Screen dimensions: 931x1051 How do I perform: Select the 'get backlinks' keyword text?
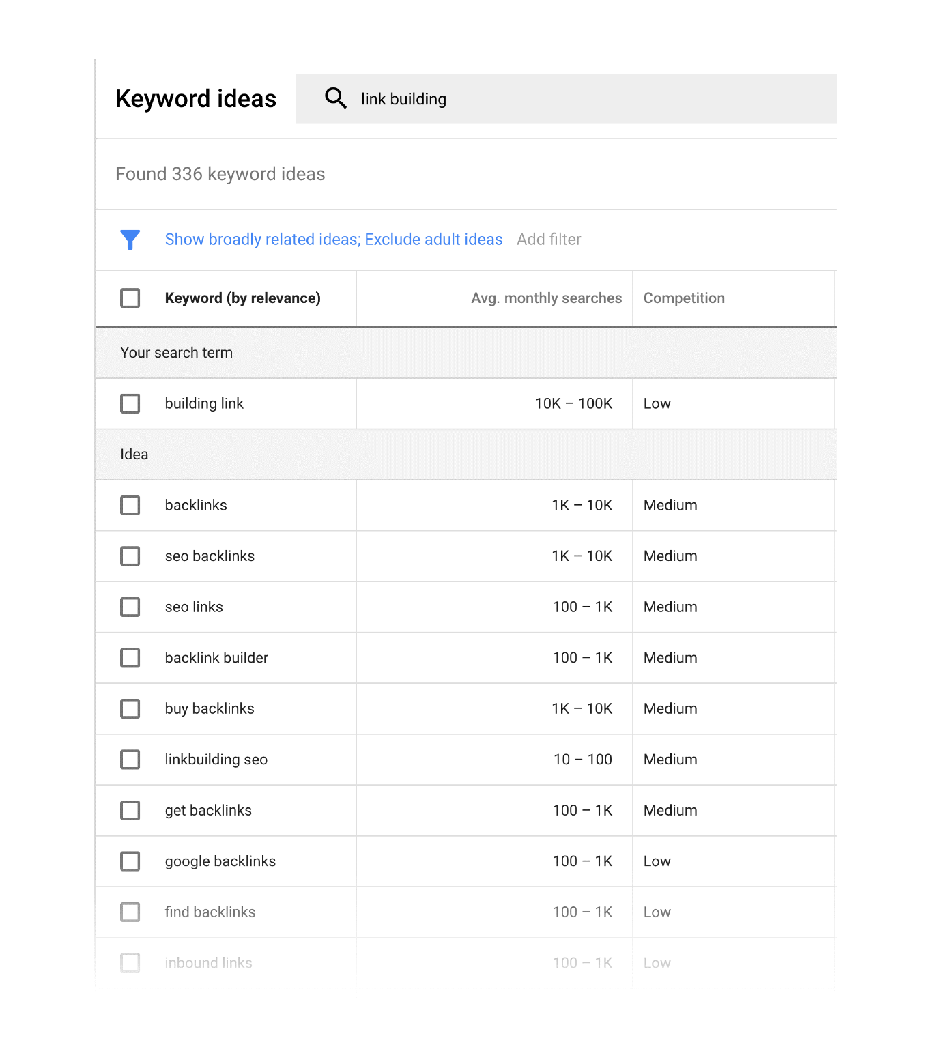click(x=208, y=810)
